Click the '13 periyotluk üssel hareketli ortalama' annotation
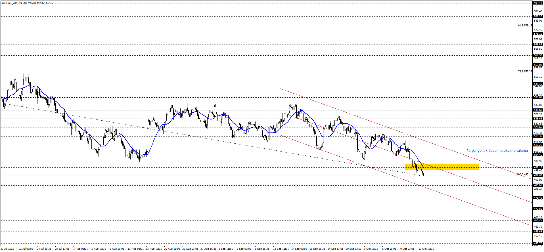544x252 pixels. [497, 151]
